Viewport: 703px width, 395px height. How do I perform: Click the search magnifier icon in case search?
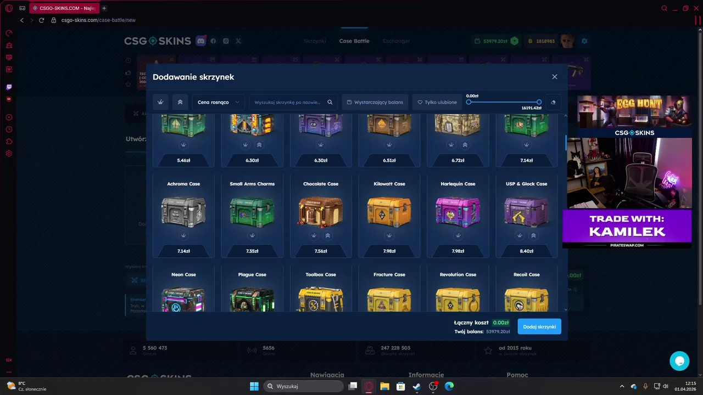(x=330, y=102)
